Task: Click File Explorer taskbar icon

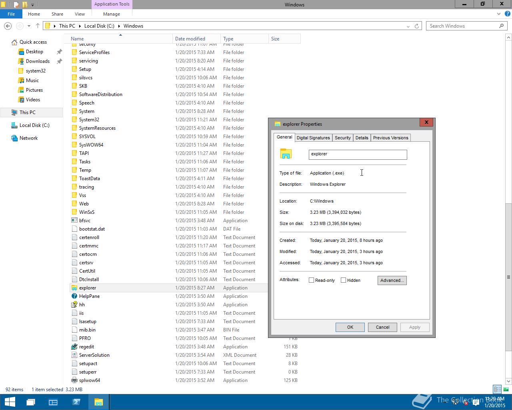Action: pyautogui.click(x=98, y=402)
